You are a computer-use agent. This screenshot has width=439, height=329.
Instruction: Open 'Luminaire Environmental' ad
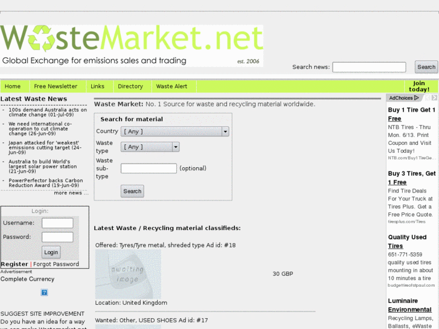[x=409, y=305]
